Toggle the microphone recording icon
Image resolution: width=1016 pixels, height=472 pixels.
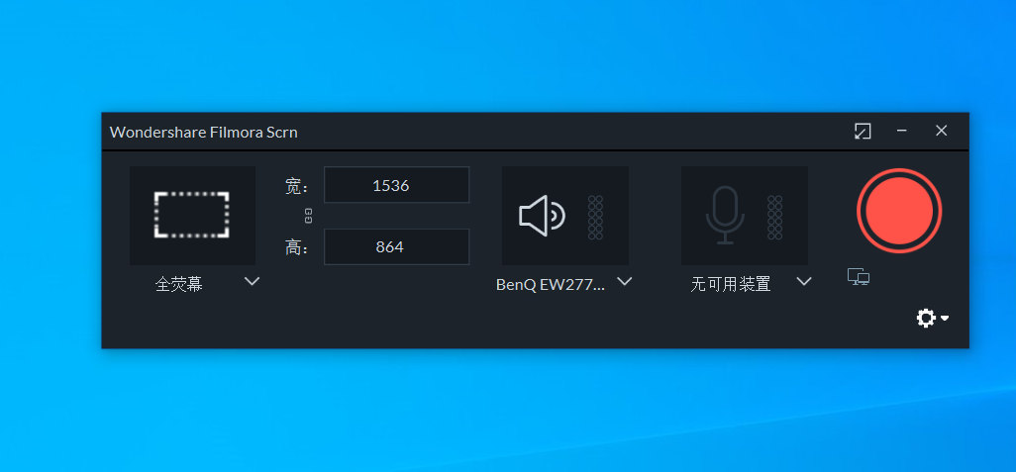(725, 216)
